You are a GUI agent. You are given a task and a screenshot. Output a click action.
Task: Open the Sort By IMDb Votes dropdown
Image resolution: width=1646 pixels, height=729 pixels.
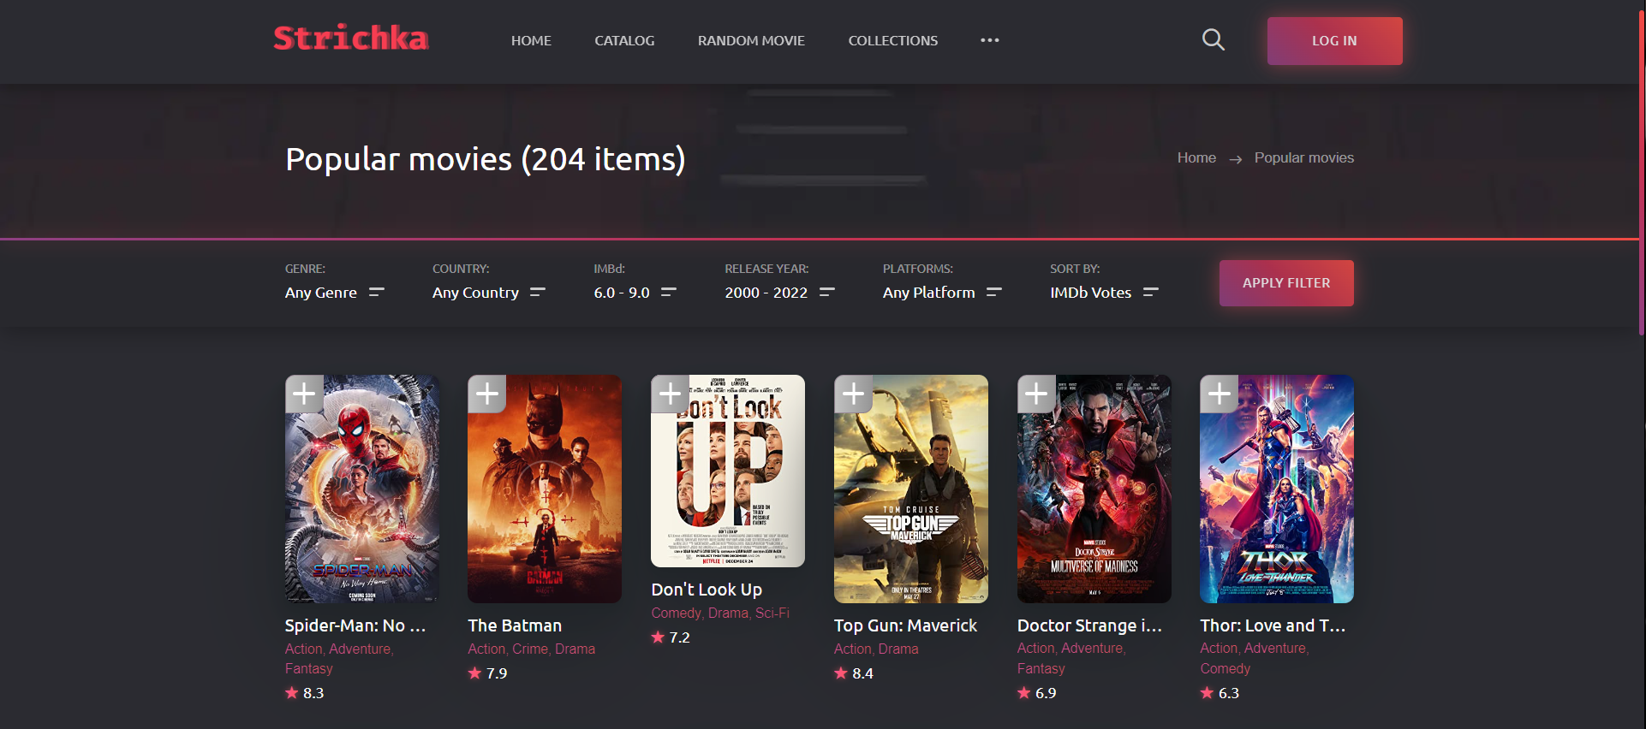coord(1104,293)
